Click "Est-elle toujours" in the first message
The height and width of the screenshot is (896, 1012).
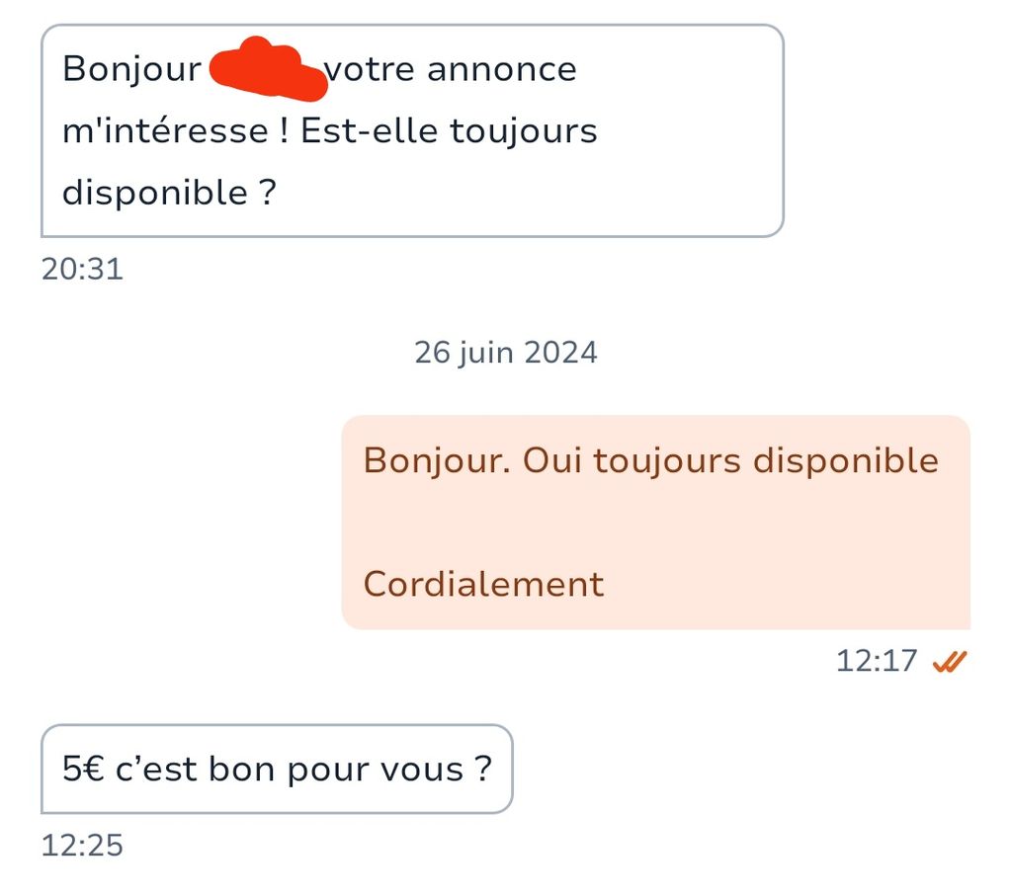[x=450, y=131]
